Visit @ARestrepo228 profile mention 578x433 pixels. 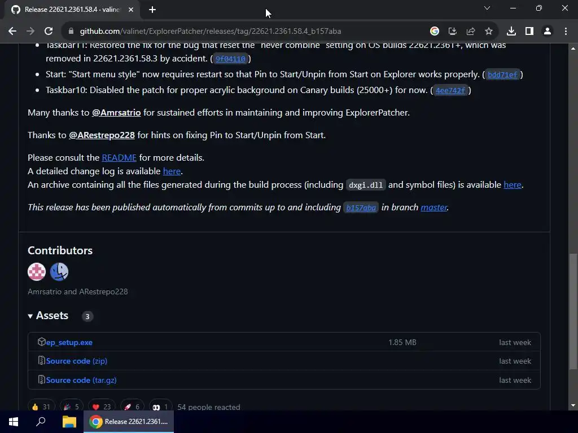[102, 135]
